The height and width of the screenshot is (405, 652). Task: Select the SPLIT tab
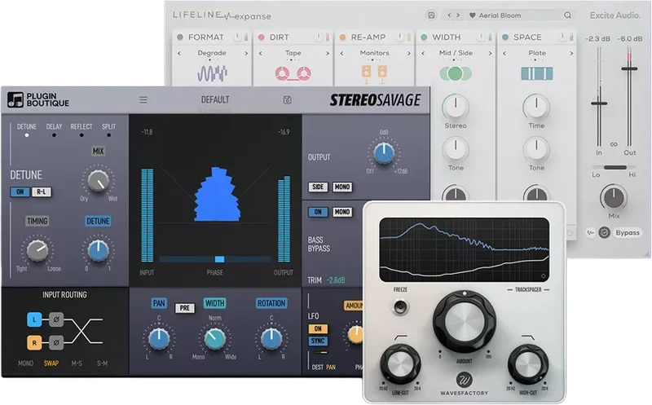(x=109, y=129)
